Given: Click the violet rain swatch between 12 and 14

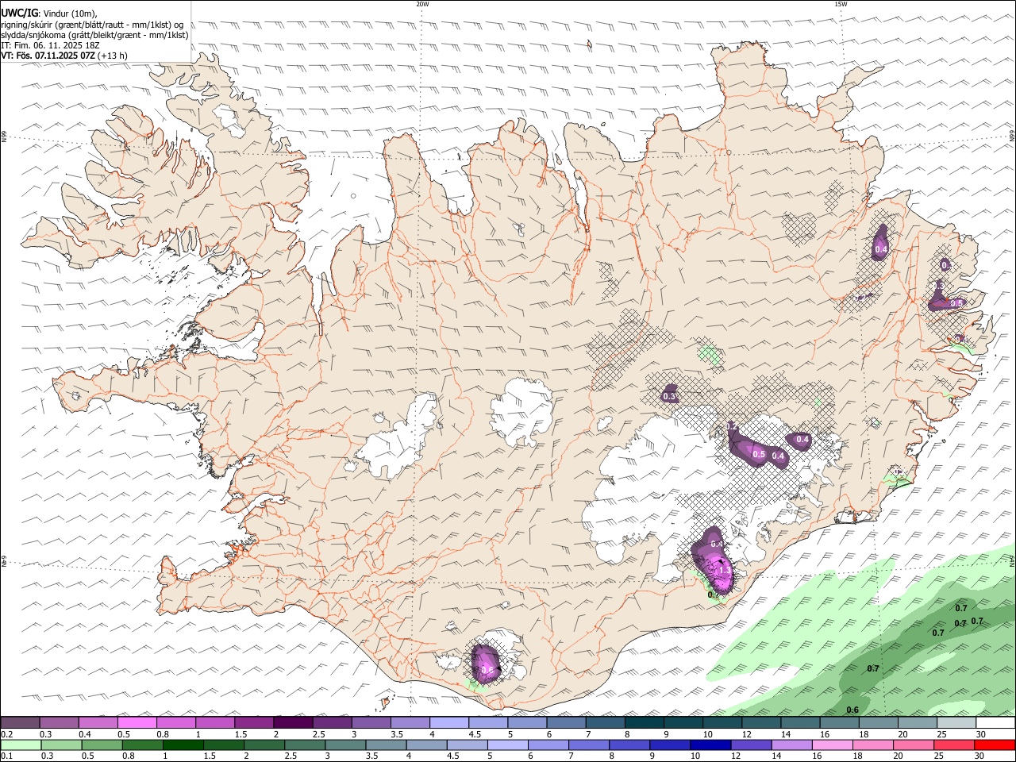Looking at the screenshot, I should (x=751, y=745).
